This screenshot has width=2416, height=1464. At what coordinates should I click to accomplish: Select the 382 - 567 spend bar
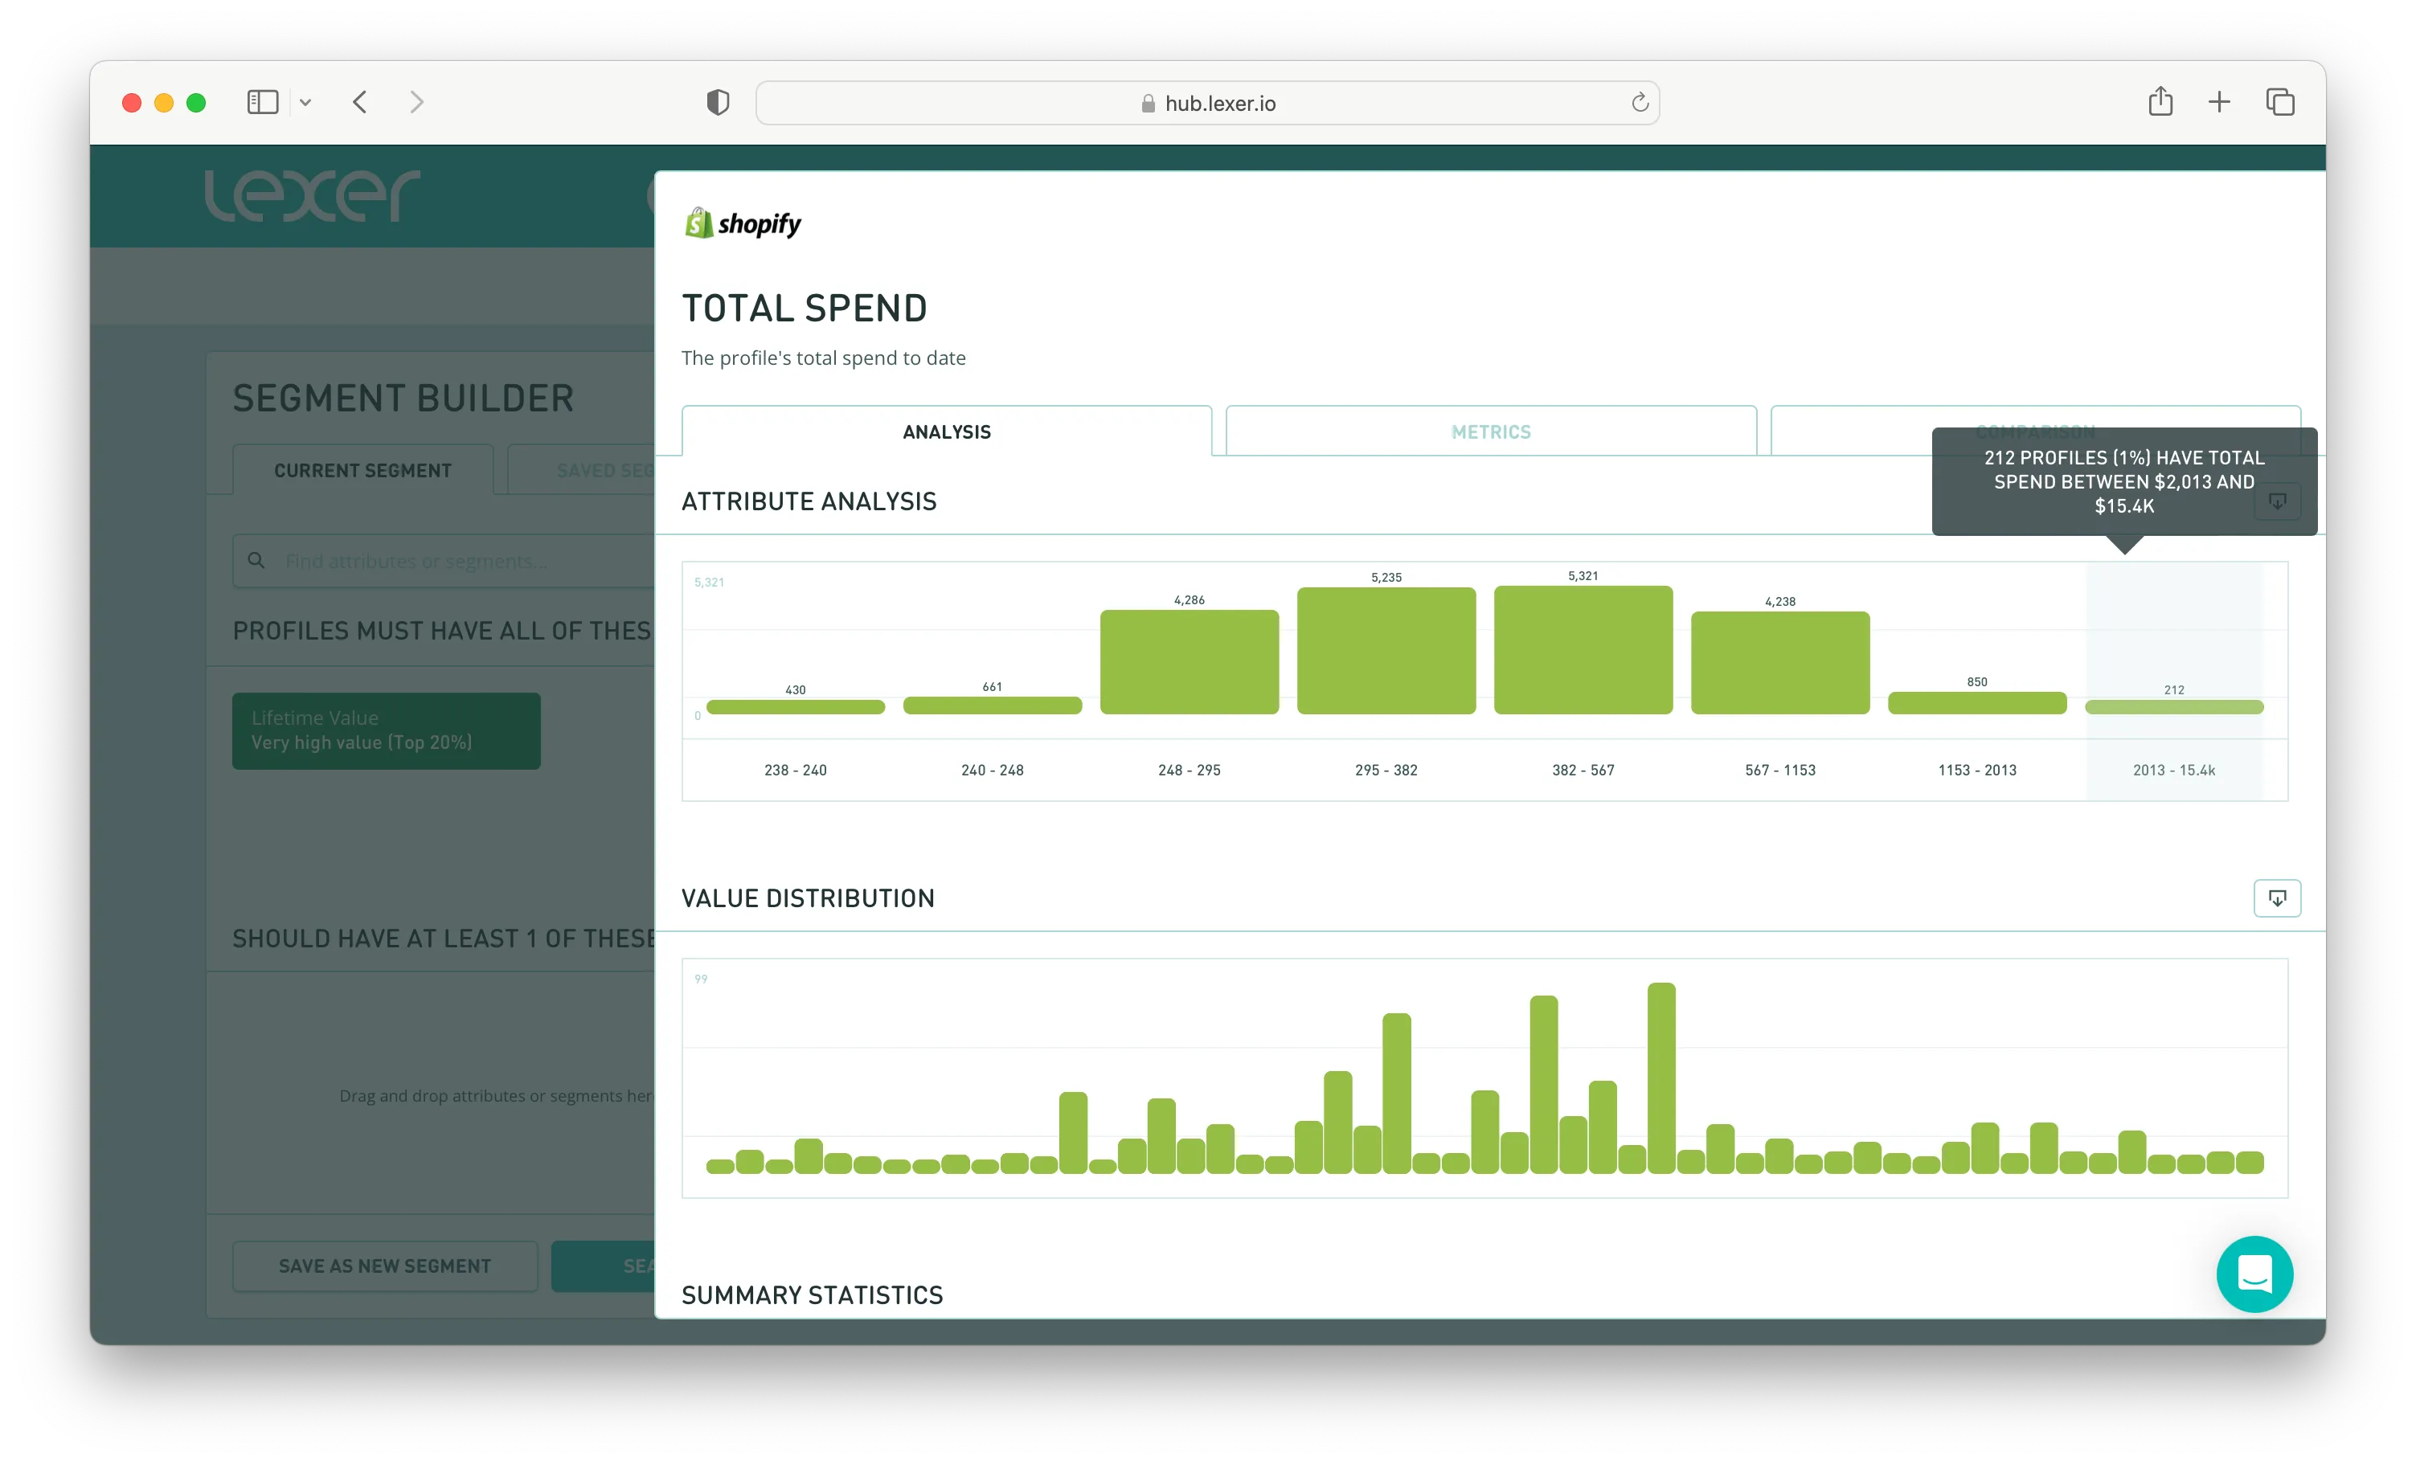point(1583,650)
